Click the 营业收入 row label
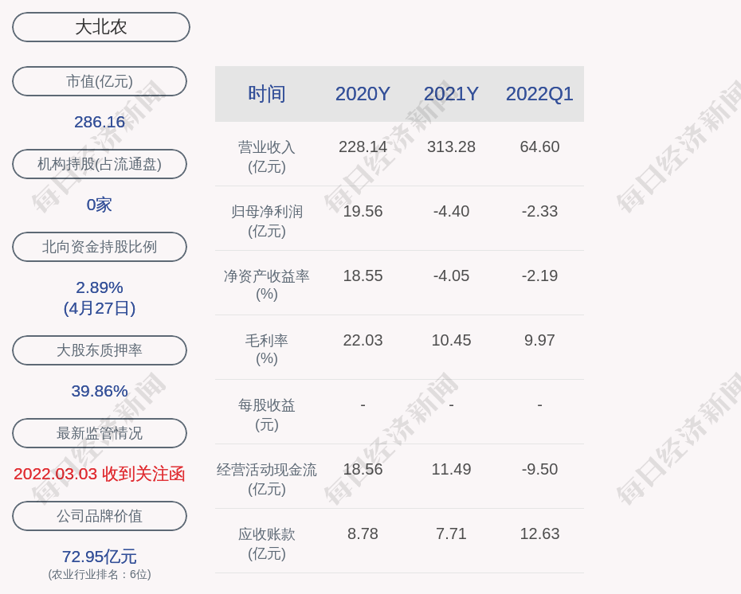 (x=267, y=157)
